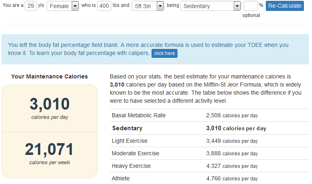Select the Light Exercise row
The height and width of the screenshot is (184, 312).
209,141
